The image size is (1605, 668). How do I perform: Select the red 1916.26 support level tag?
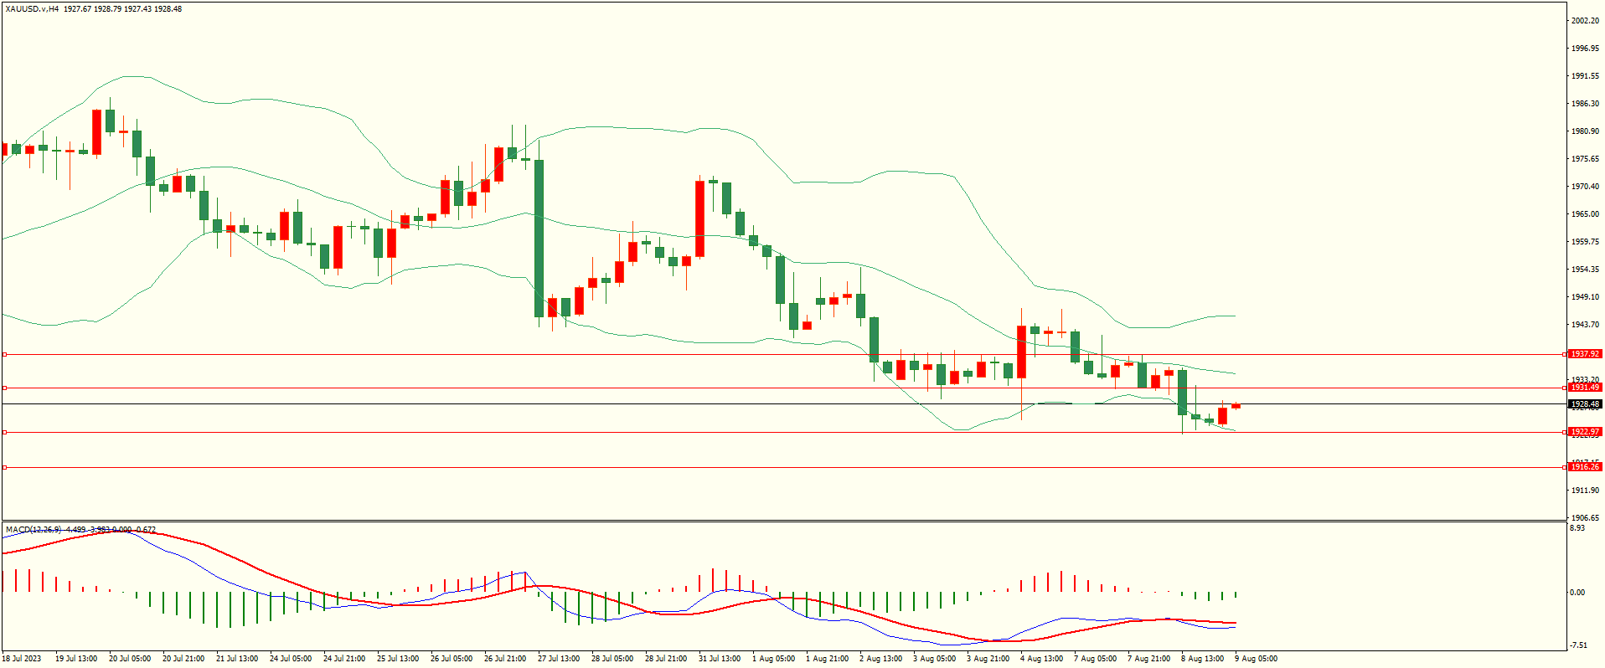(1584, 467)
